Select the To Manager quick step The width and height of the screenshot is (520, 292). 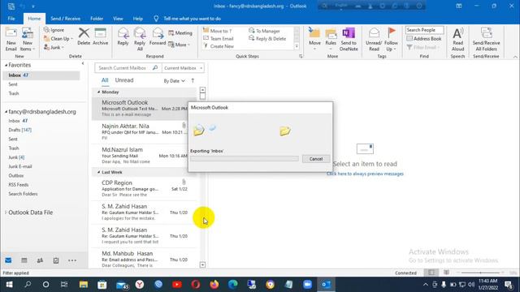tap(264, 31)
